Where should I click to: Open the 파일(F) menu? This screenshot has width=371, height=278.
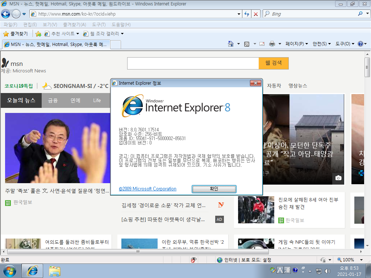(x=11, y=25)
